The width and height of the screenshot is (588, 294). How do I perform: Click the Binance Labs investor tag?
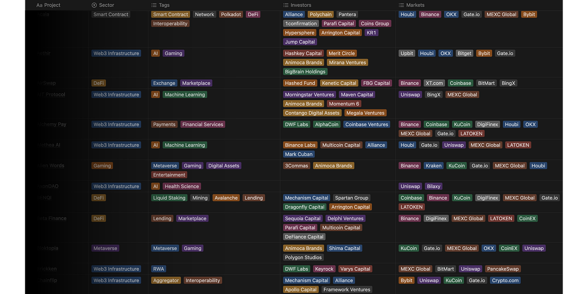tap(300, 145)
